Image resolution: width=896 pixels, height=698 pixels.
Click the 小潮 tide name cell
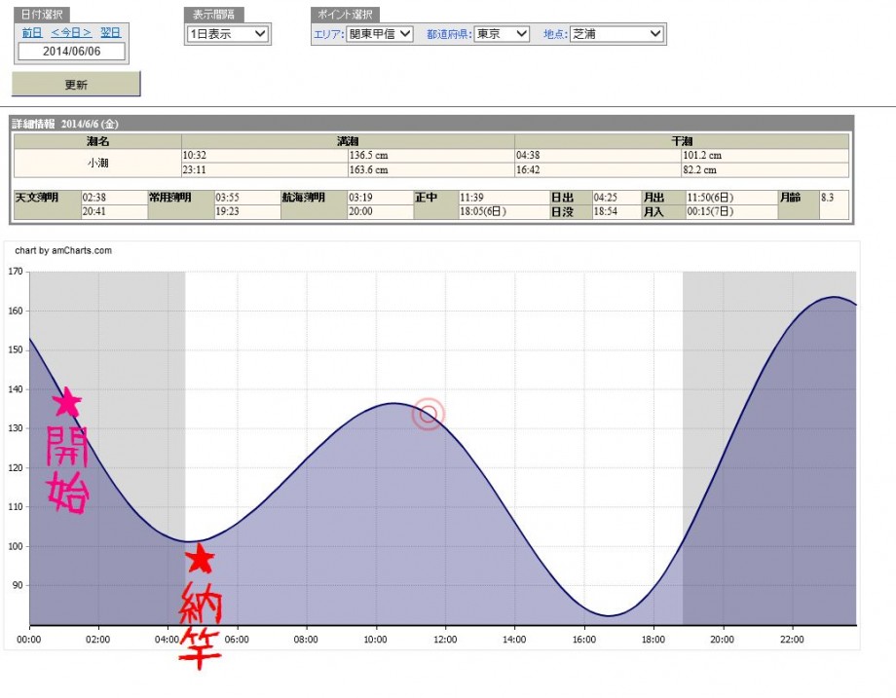tap(97, 163)
